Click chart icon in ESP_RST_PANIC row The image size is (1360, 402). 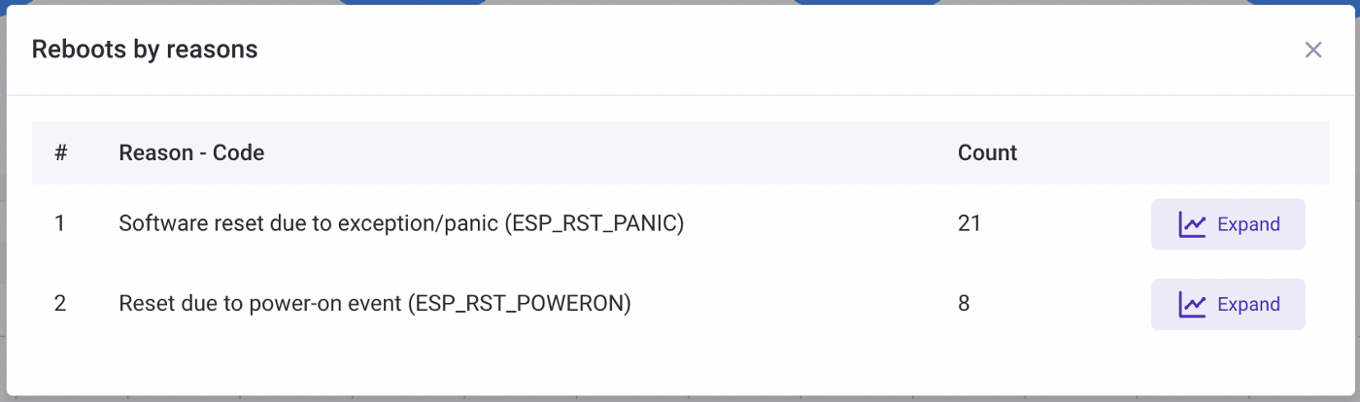click(1192, 225)
